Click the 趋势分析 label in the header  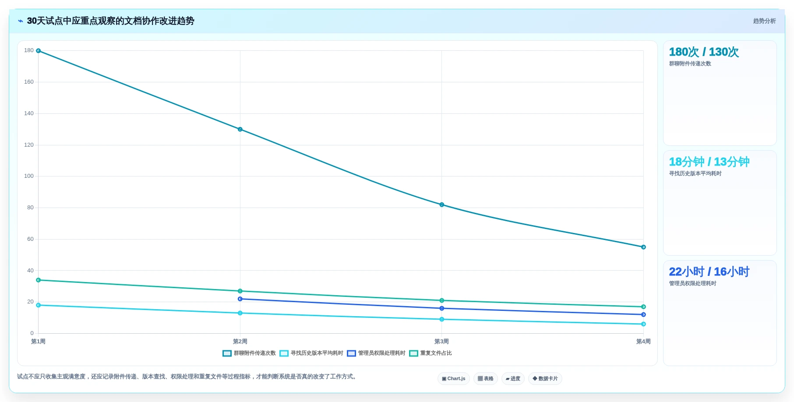(764, 21)
